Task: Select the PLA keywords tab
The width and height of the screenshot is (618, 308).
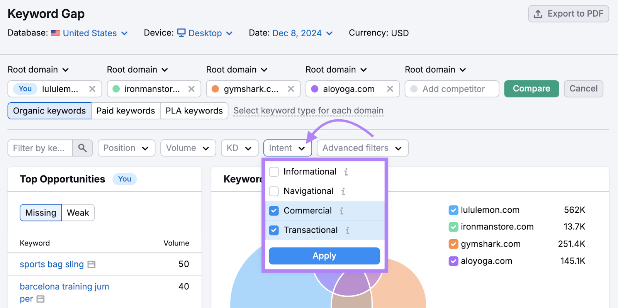Action: (194, 111)
